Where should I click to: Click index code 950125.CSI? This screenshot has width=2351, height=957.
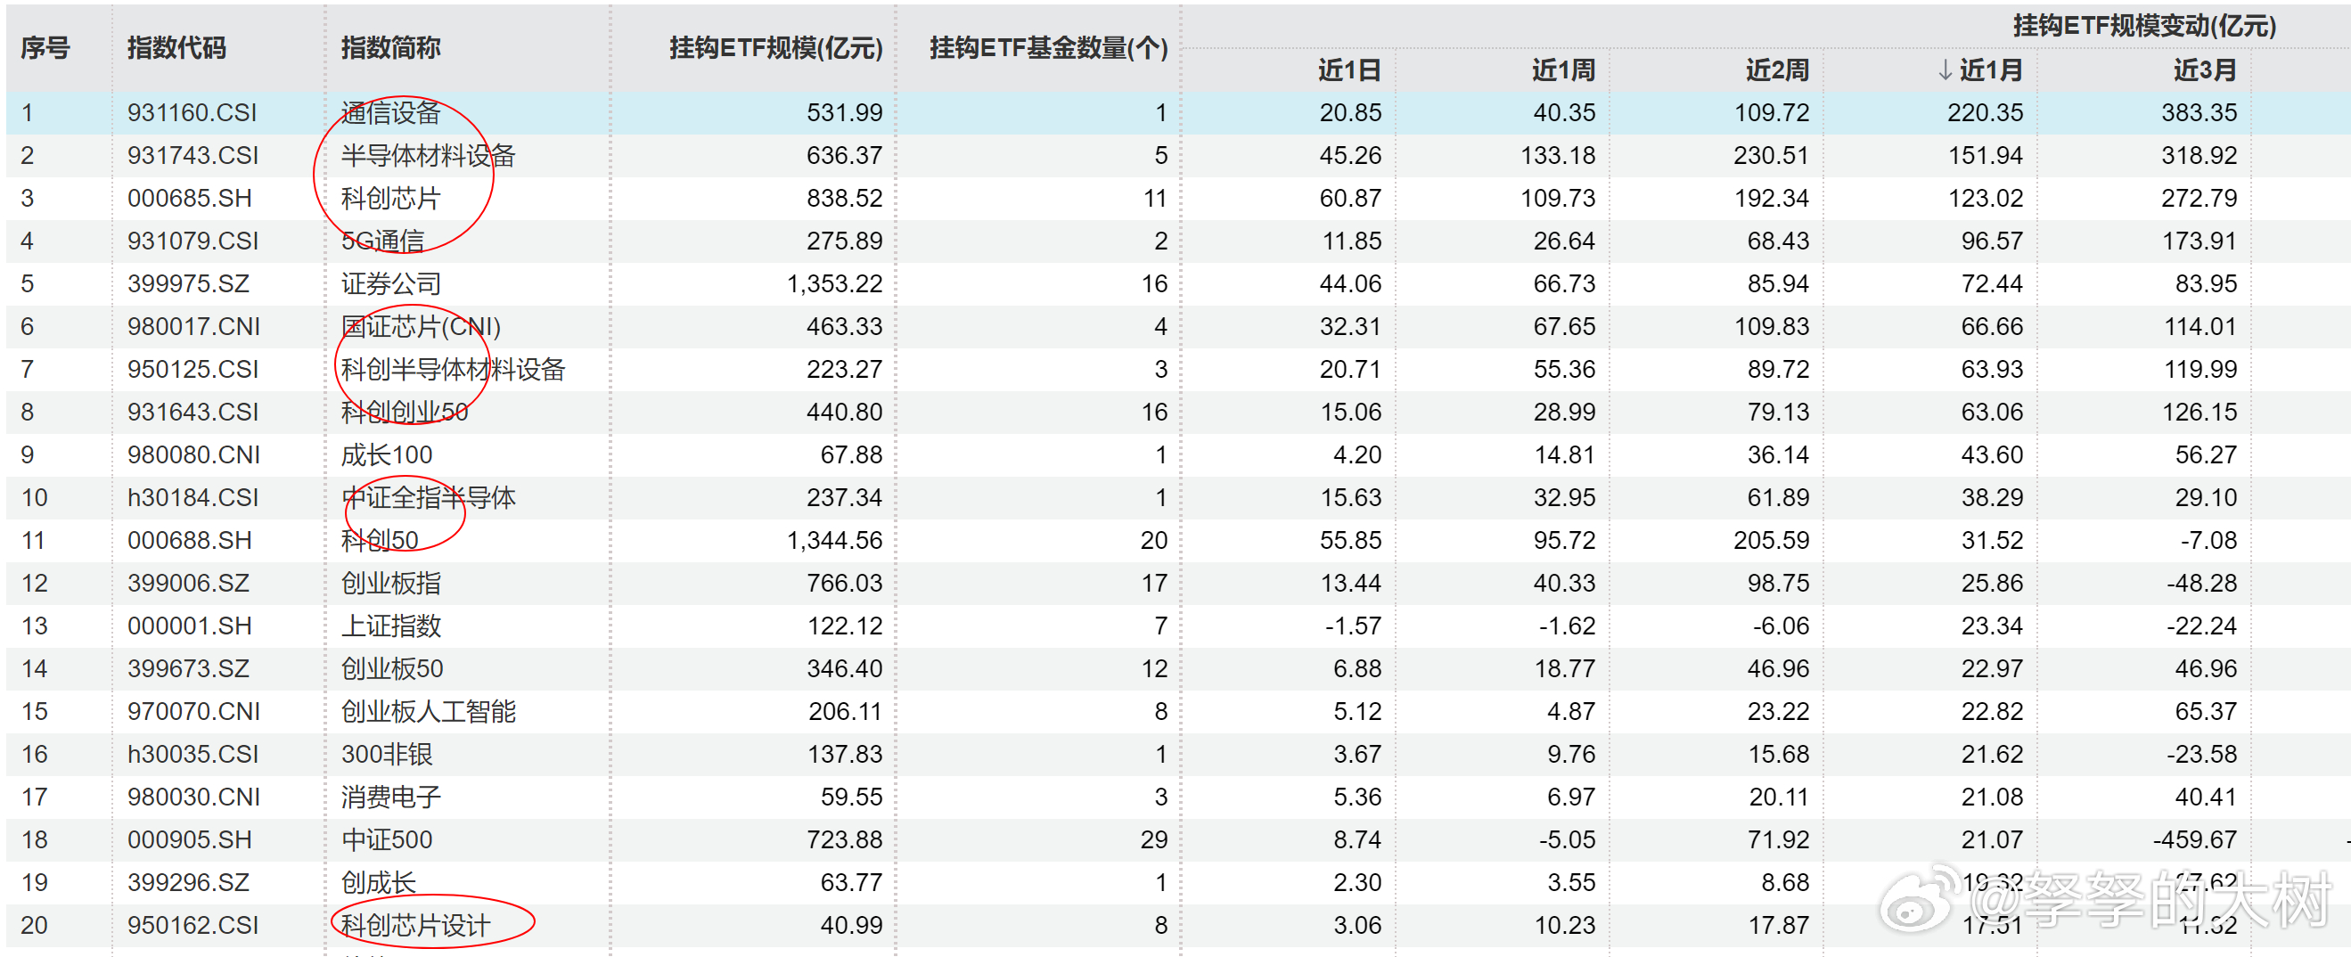193,370
